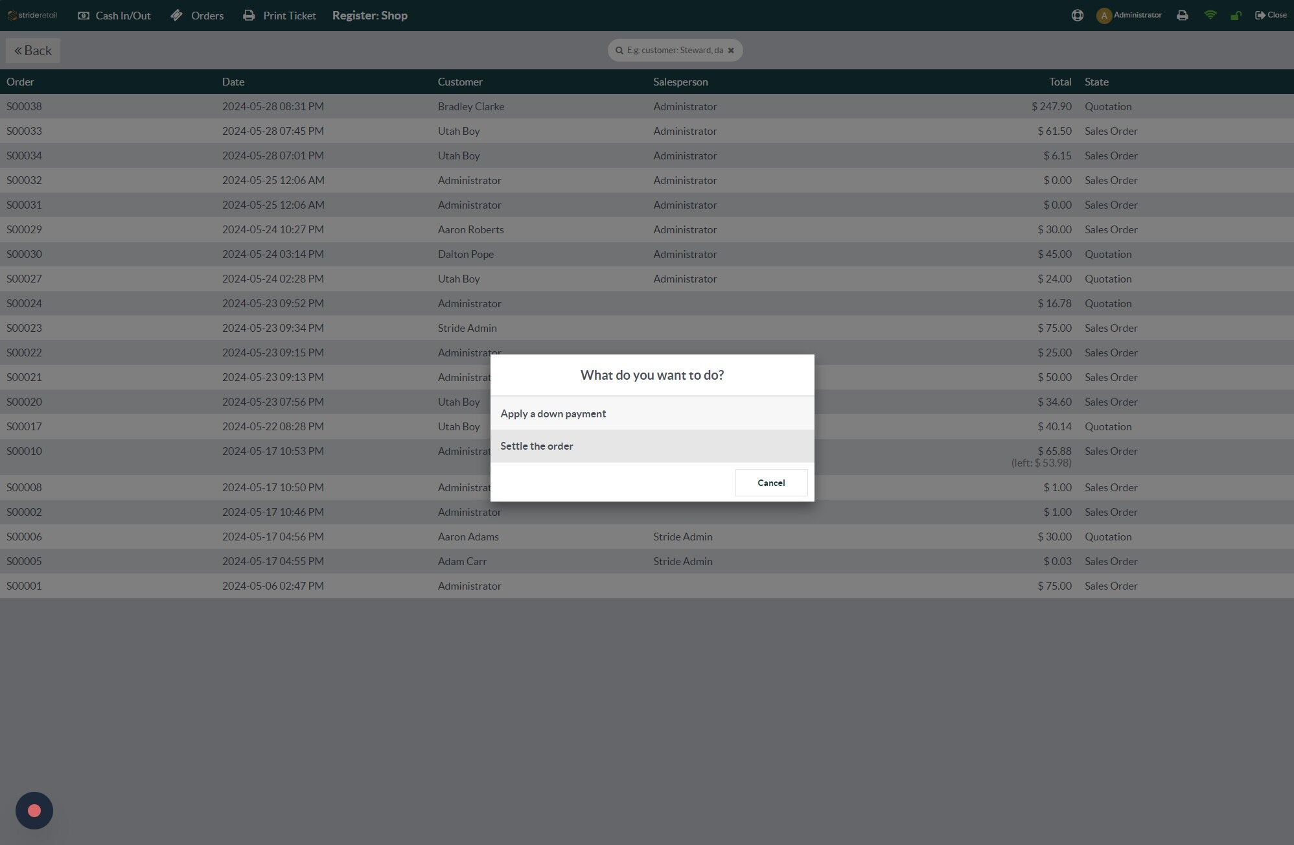Click the customer search input field
Viewport: 1294px width, 845px height.
click(674, 51)
